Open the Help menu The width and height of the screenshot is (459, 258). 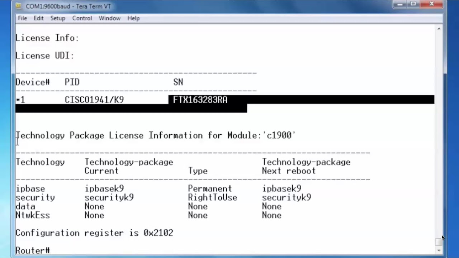133,18
